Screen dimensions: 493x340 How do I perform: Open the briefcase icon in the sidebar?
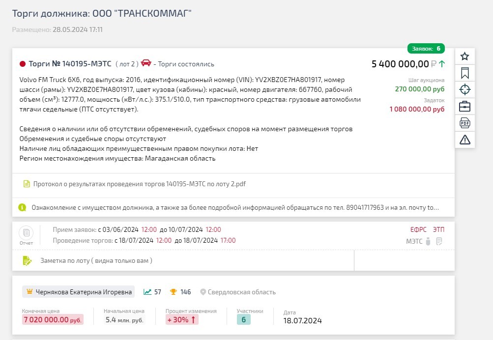click(x=464, y=106)
